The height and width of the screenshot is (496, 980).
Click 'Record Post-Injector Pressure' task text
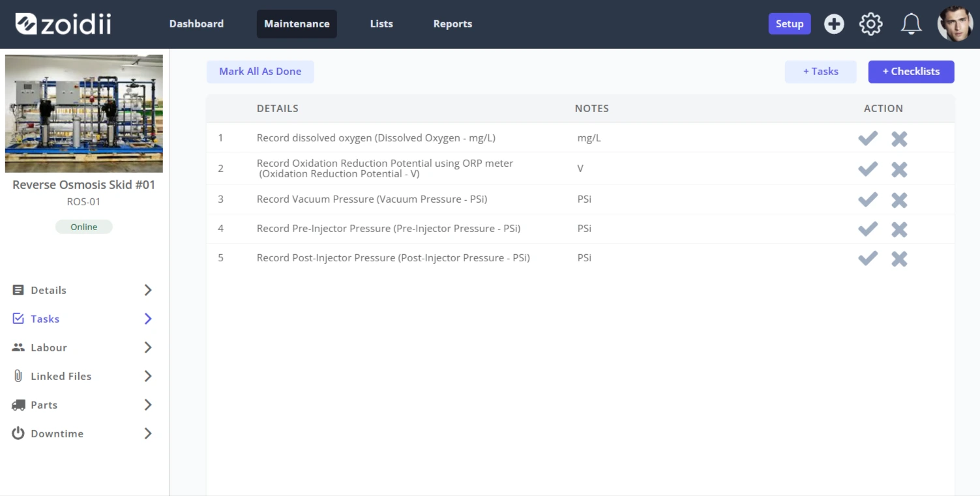tap(393, 257)
